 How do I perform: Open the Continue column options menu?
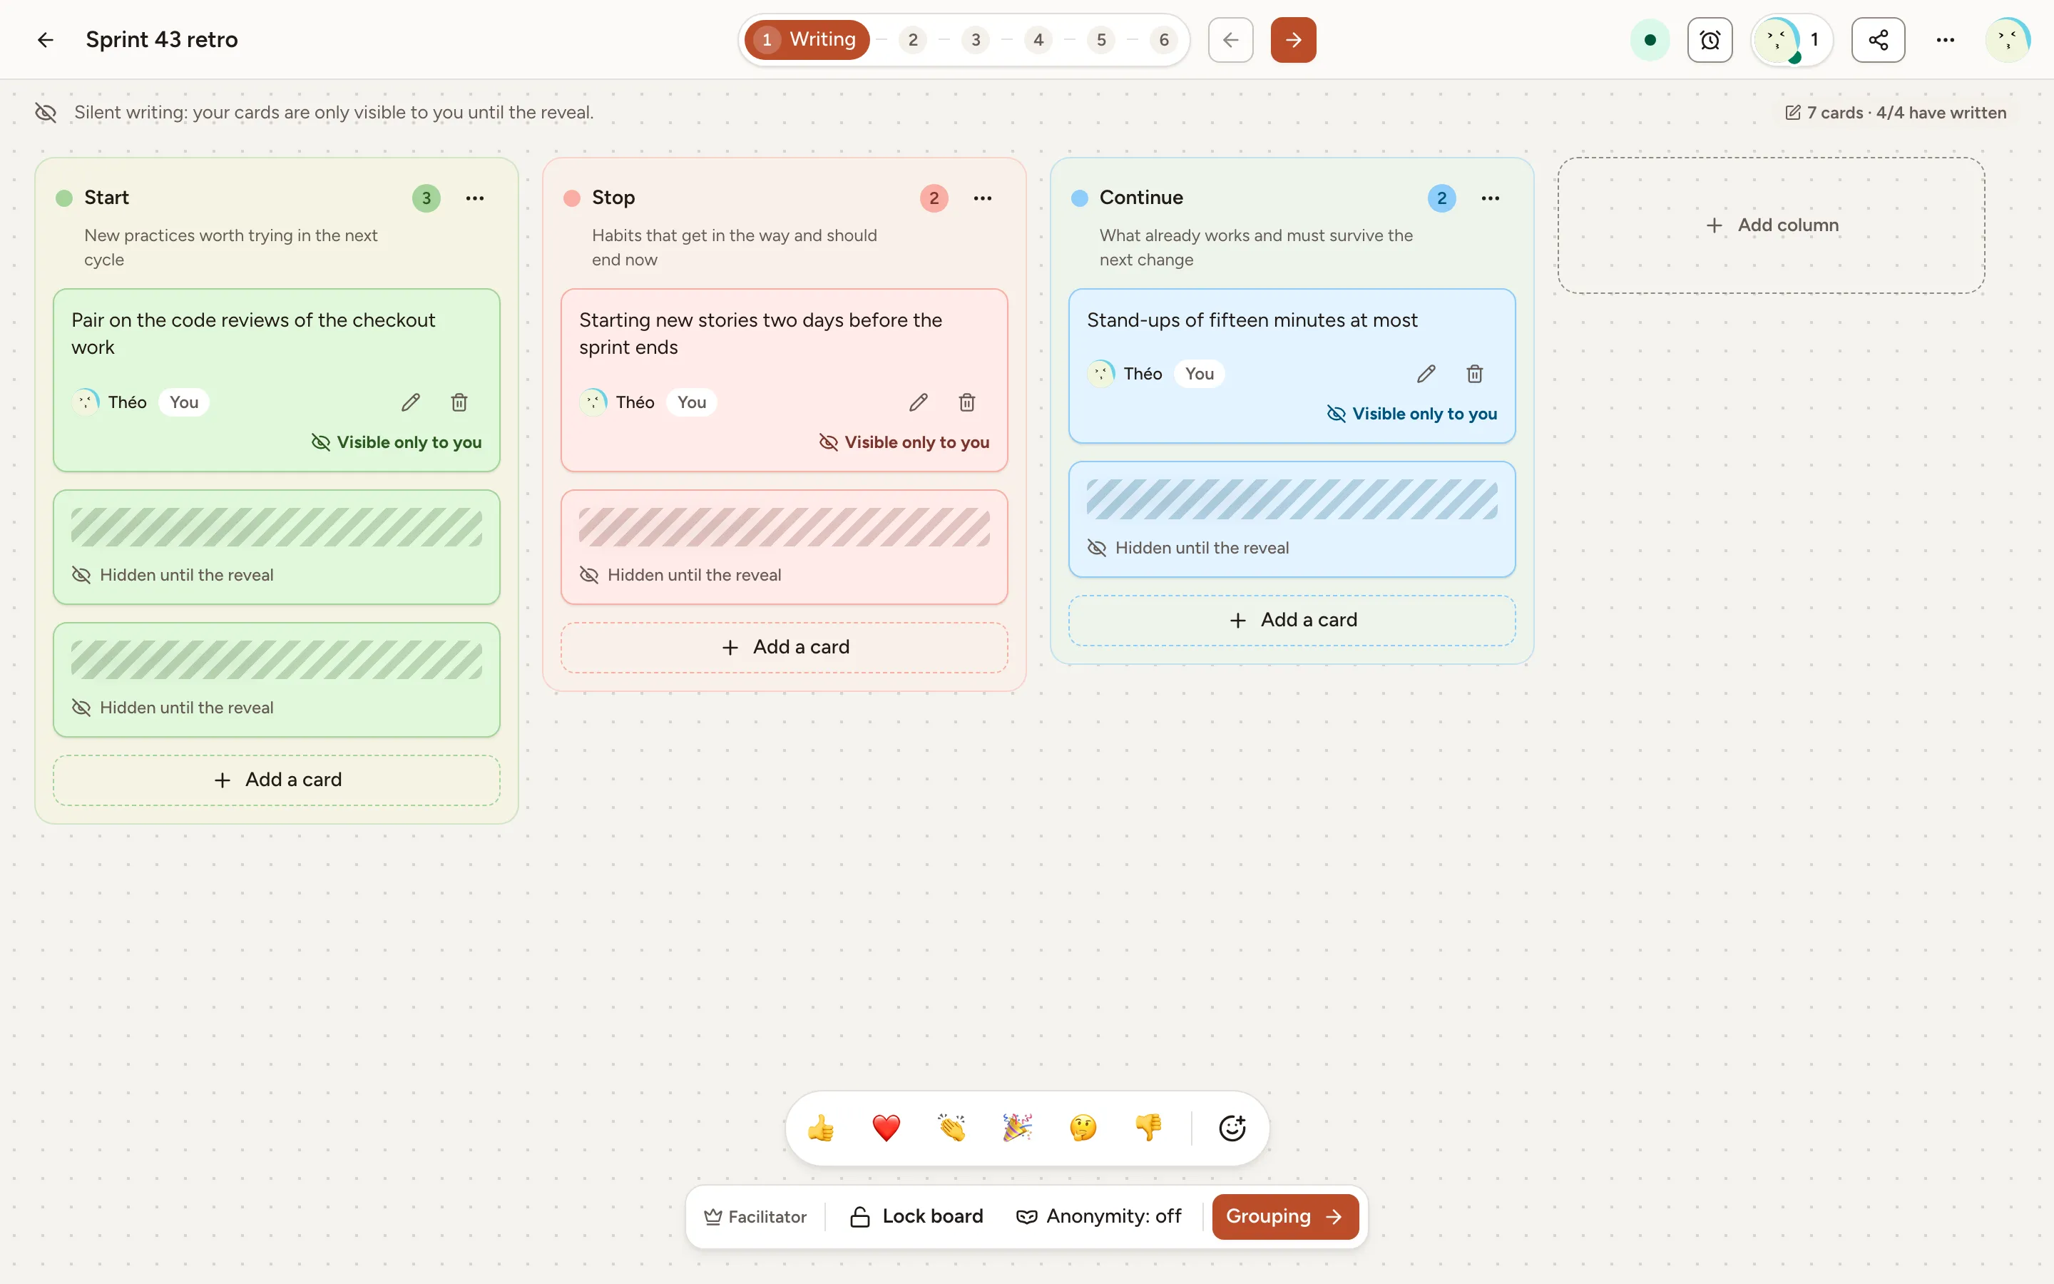coord(1490,198)
